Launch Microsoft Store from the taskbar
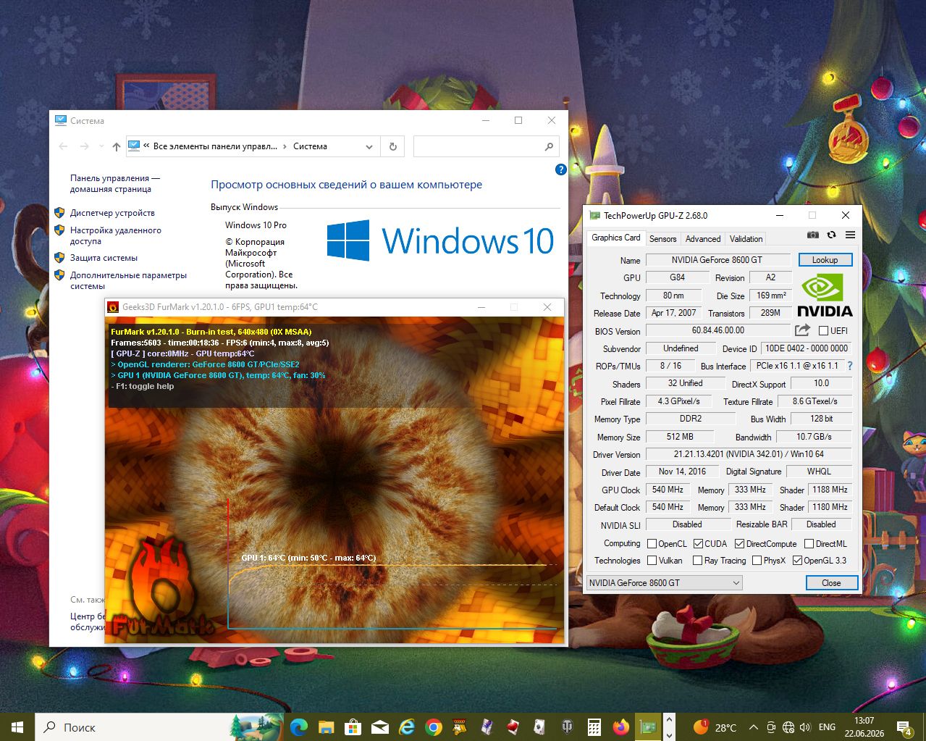 (x=353, y=727)
